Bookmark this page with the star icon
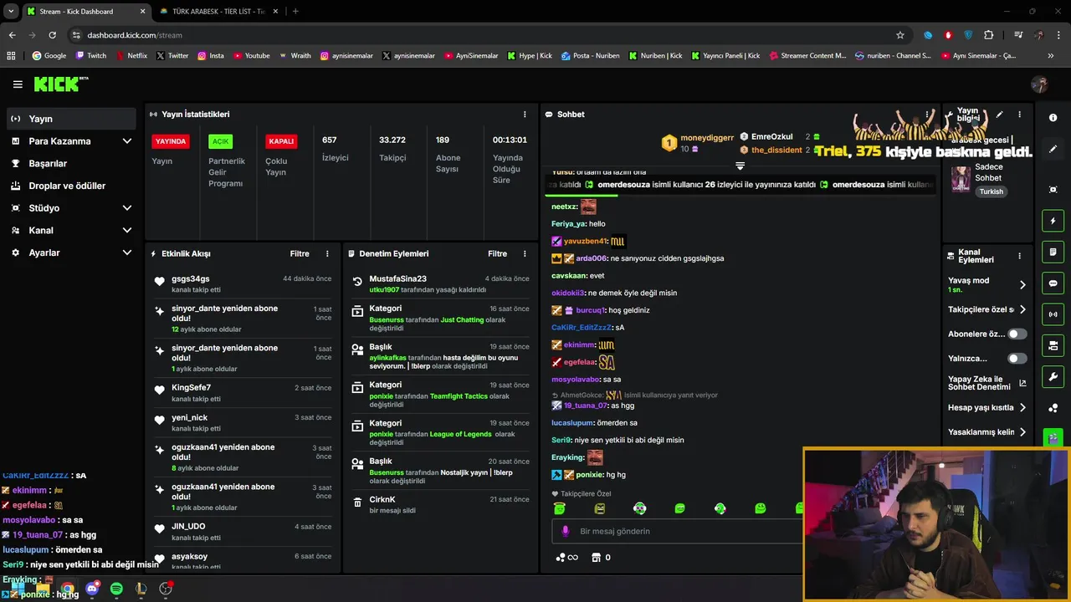The width and height of the screenshot is (1071, 602). point(900,35)
